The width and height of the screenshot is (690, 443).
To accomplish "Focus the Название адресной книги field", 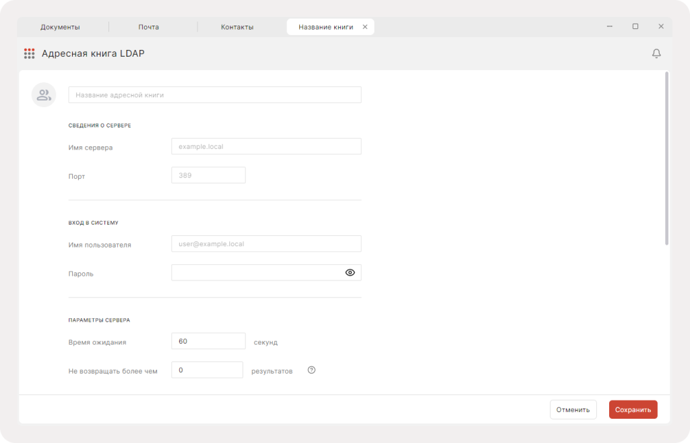I will tap(215, 94).
